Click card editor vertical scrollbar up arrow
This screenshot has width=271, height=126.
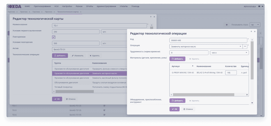click(x=151, y=25)
